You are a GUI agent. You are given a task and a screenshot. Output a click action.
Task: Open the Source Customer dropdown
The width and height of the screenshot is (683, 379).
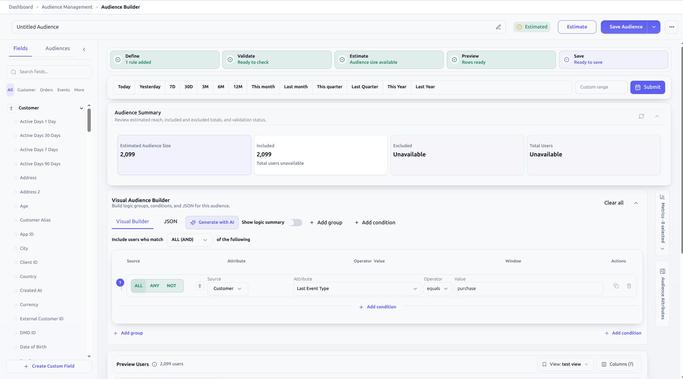[x=228, y=289]
